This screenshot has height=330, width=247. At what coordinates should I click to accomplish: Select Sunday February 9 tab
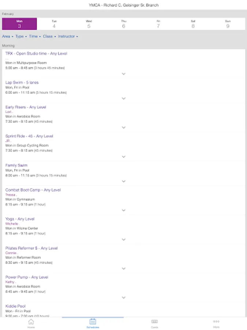tap(228, 23)
